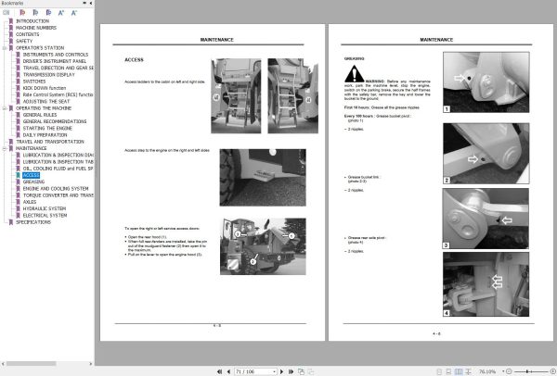Image resolution: width=557 pixels, height=376 pixels.
Task: Select the DAILY PREPARATION bookmark
Action: [x=45, y=135]
